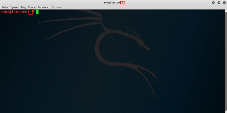Image resolution: width=227 pixels, height=113 pixels.
Task: Open the Терминал menu
Action: click(44, 7)
